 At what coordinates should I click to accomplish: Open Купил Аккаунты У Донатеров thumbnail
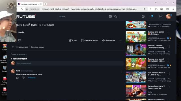(136, 91)
